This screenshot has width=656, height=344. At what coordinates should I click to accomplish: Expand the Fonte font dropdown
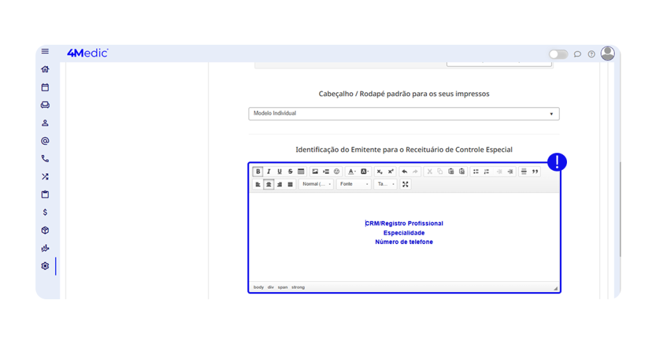coord(354,184)
